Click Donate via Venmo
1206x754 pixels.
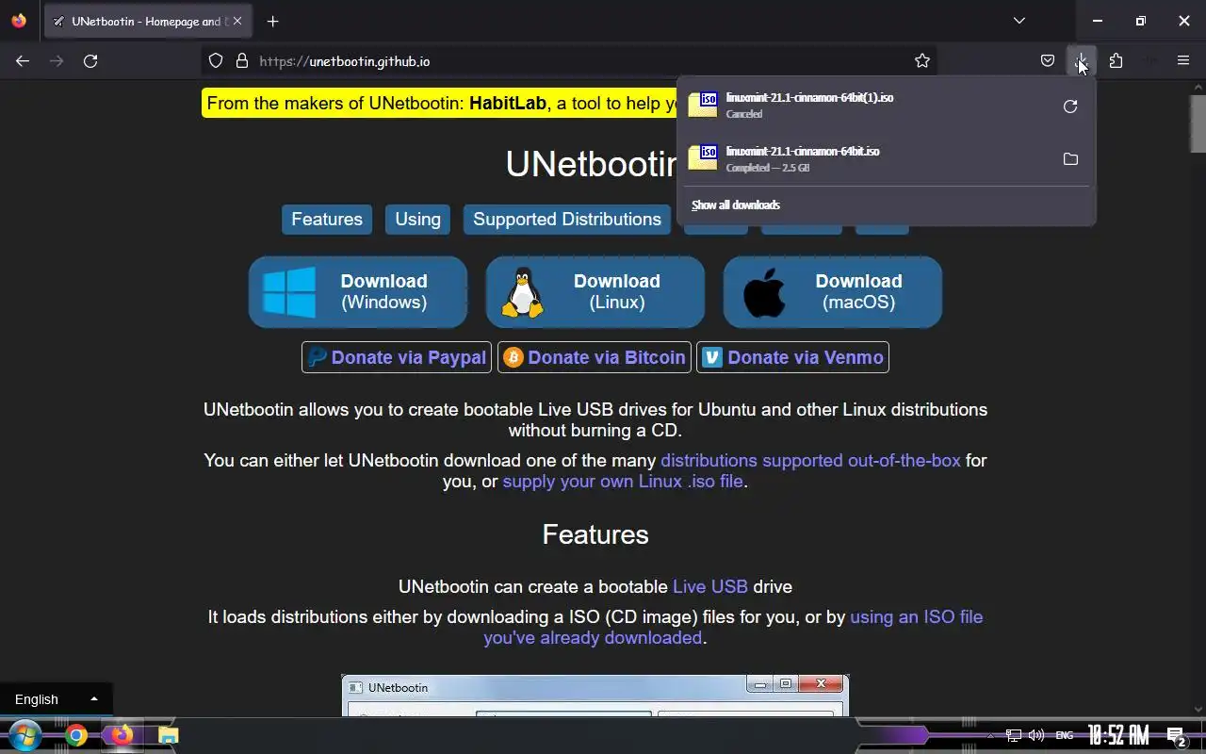tap(792, 357)
